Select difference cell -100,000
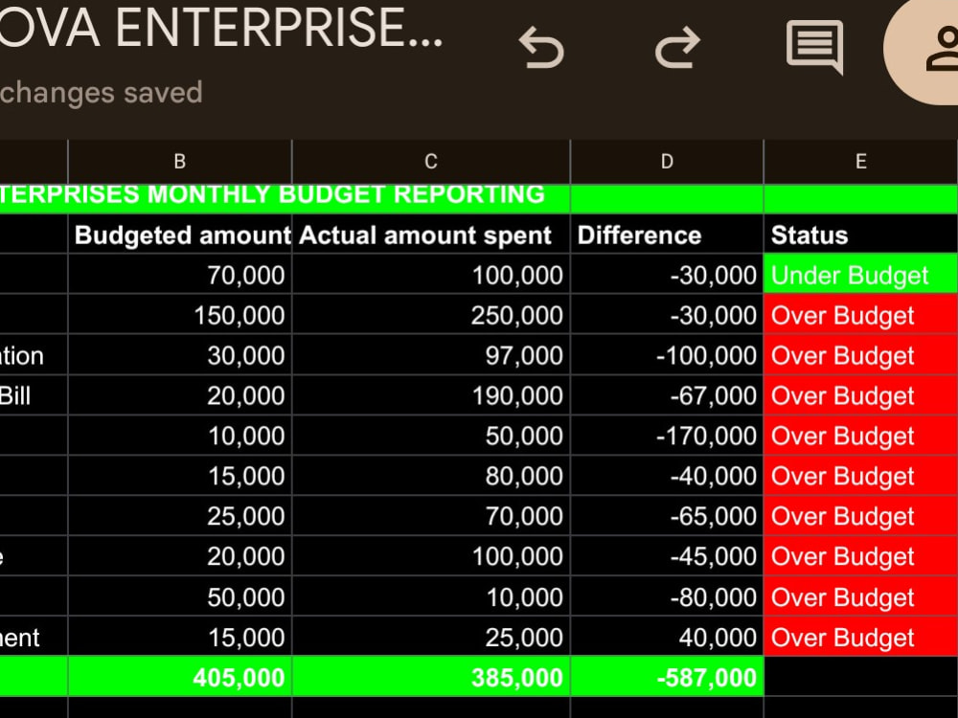958x718 pixels. click(x=667, y=355)
